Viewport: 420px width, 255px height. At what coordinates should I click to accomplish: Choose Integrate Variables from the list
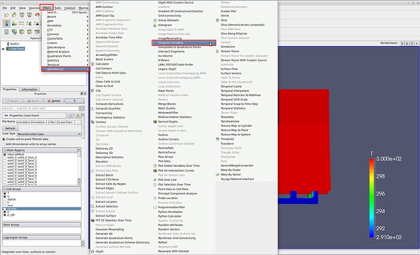(x=184, y=43)
